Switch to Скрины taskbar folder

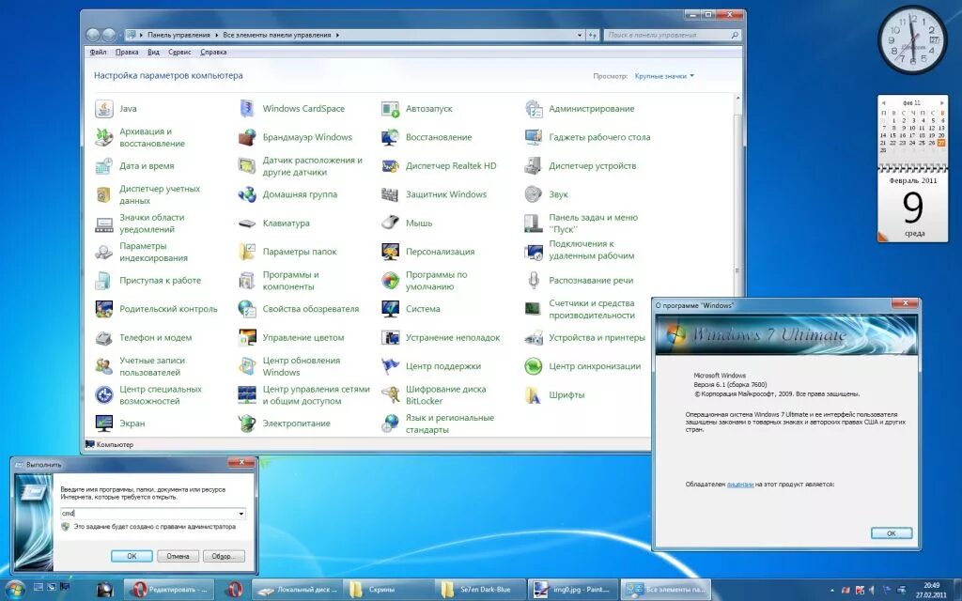coord(389,590)
